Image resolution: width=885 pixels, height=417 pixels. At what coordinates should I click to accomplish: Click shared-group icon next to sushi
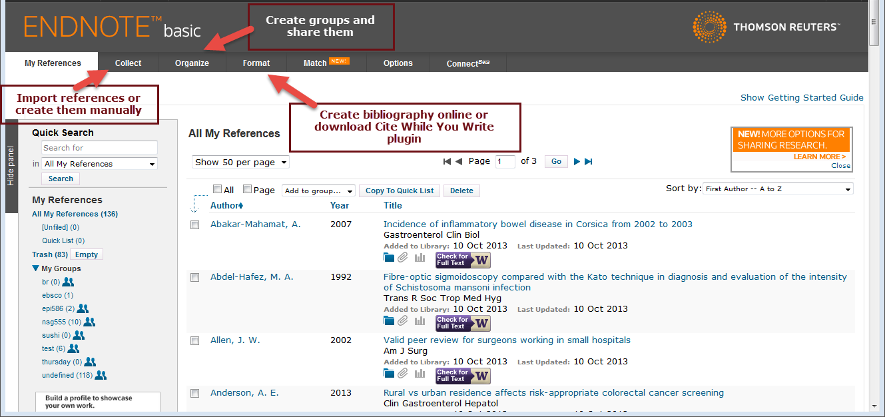tap(79, 335)
